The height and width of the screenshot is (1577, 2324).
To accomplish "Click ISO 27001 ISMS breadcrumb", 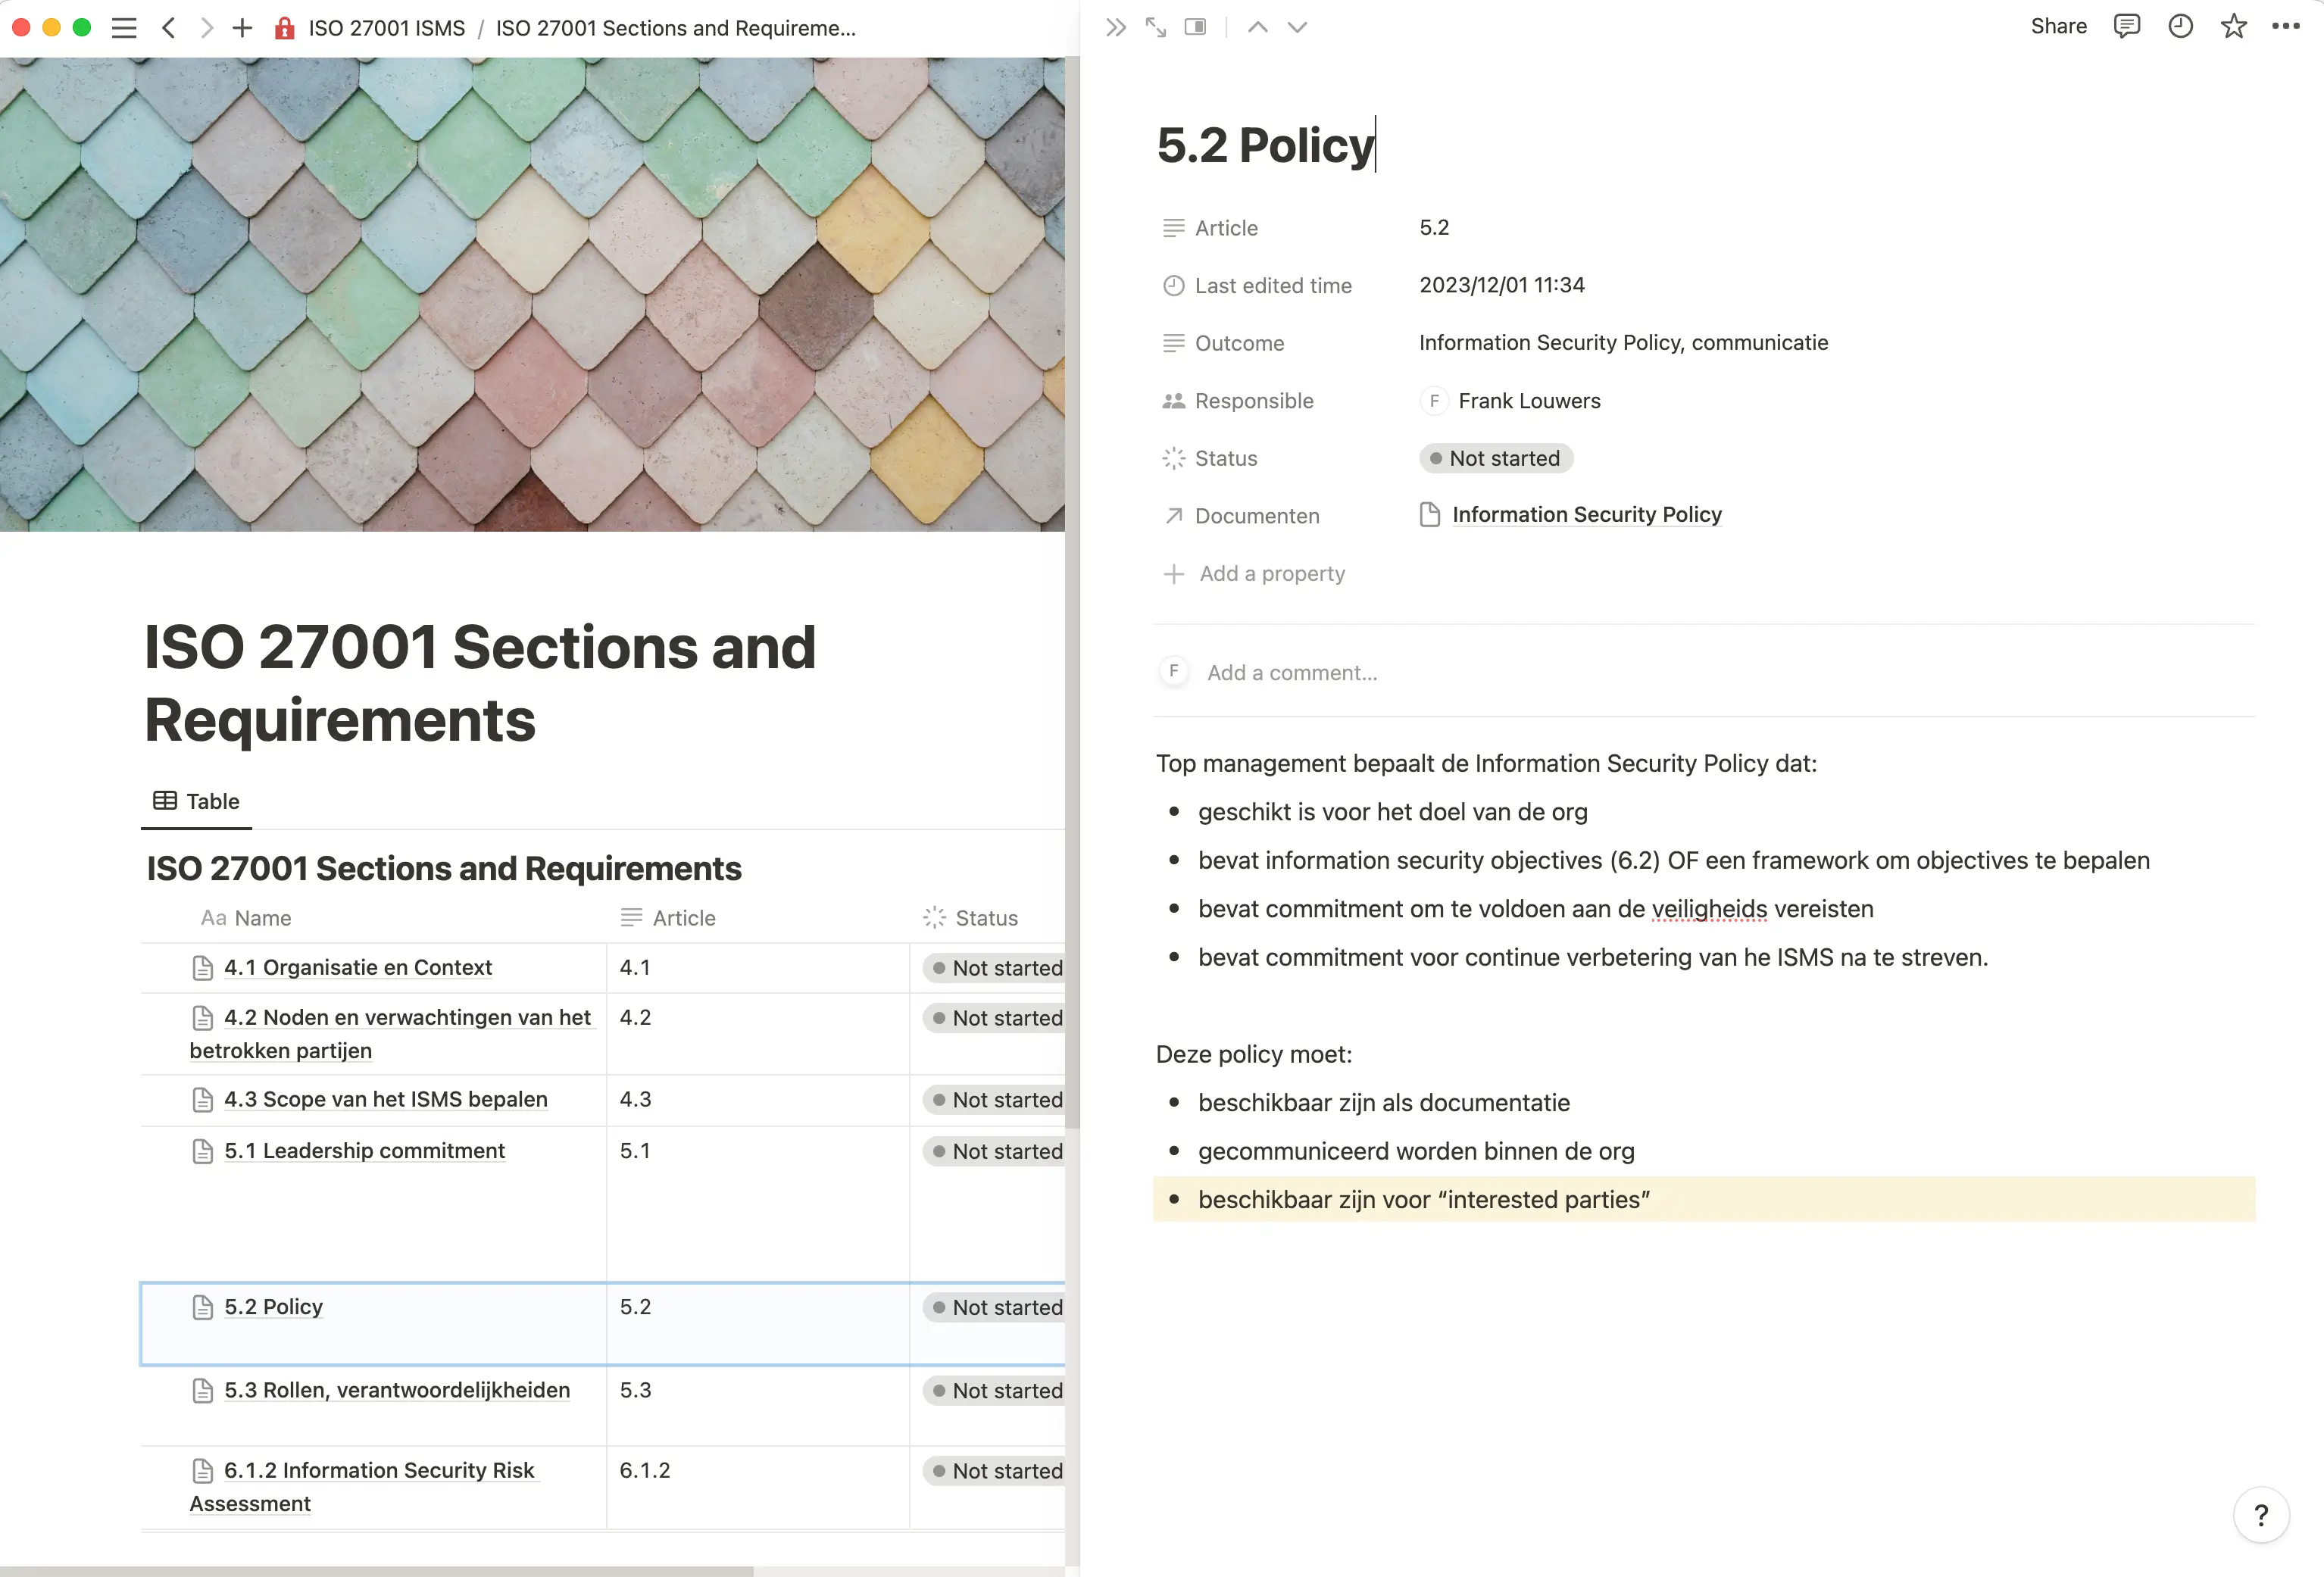I will pos(386,28).
